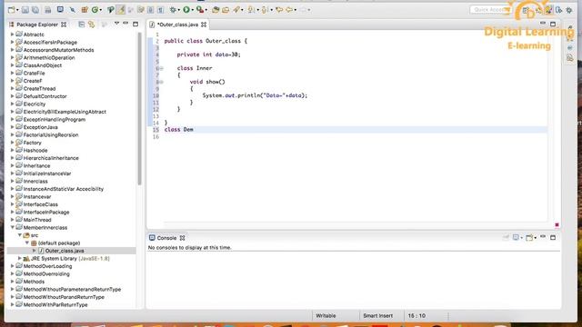Click the line 'private int data=30;'

208,54
